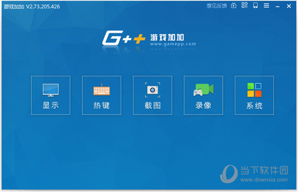This screenshot has width=298, height=192.
Task: Click the version title 游戏加加 V2.73.205.426
Action: click(32, 6)
